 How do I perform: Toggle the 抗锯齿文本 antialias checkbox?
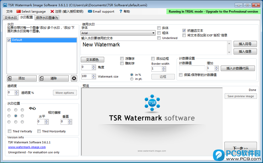(184, 30)
